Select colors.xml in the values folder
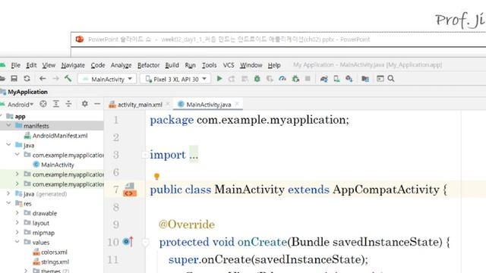The width and height of the screenshot is (486, 273). (54, 252)
